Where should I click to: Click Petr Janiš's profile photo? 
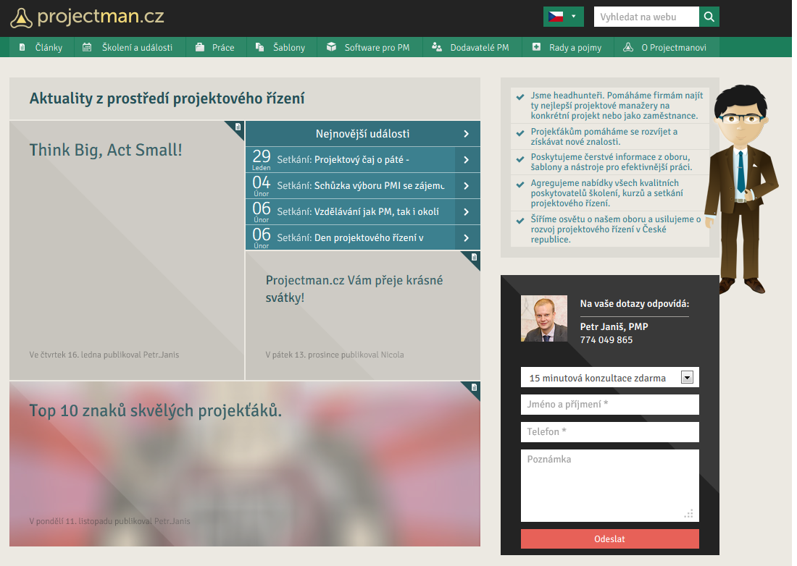point(543,318)
